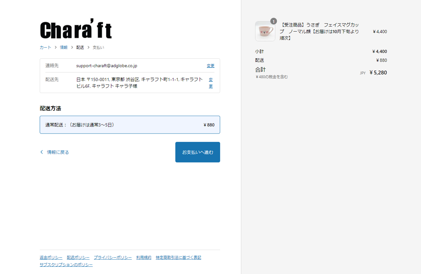The image size is (421, 274).
Task: Open the 返金ポリシー footer link
Action: pyautogui.click(x=51, y=258)
